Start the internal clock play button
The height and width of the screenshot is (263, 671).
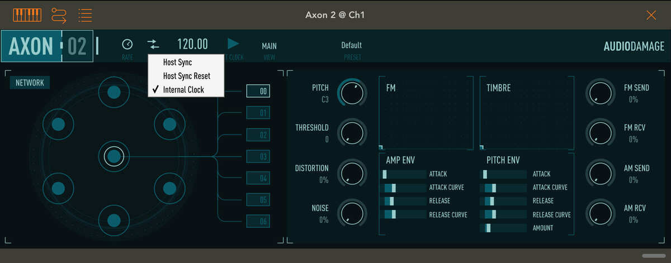(x=233, y=44)
